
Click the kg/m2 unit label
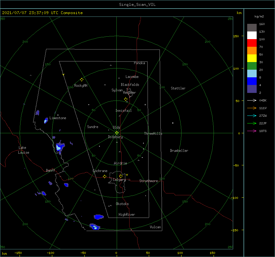click(x=259, y=17)
